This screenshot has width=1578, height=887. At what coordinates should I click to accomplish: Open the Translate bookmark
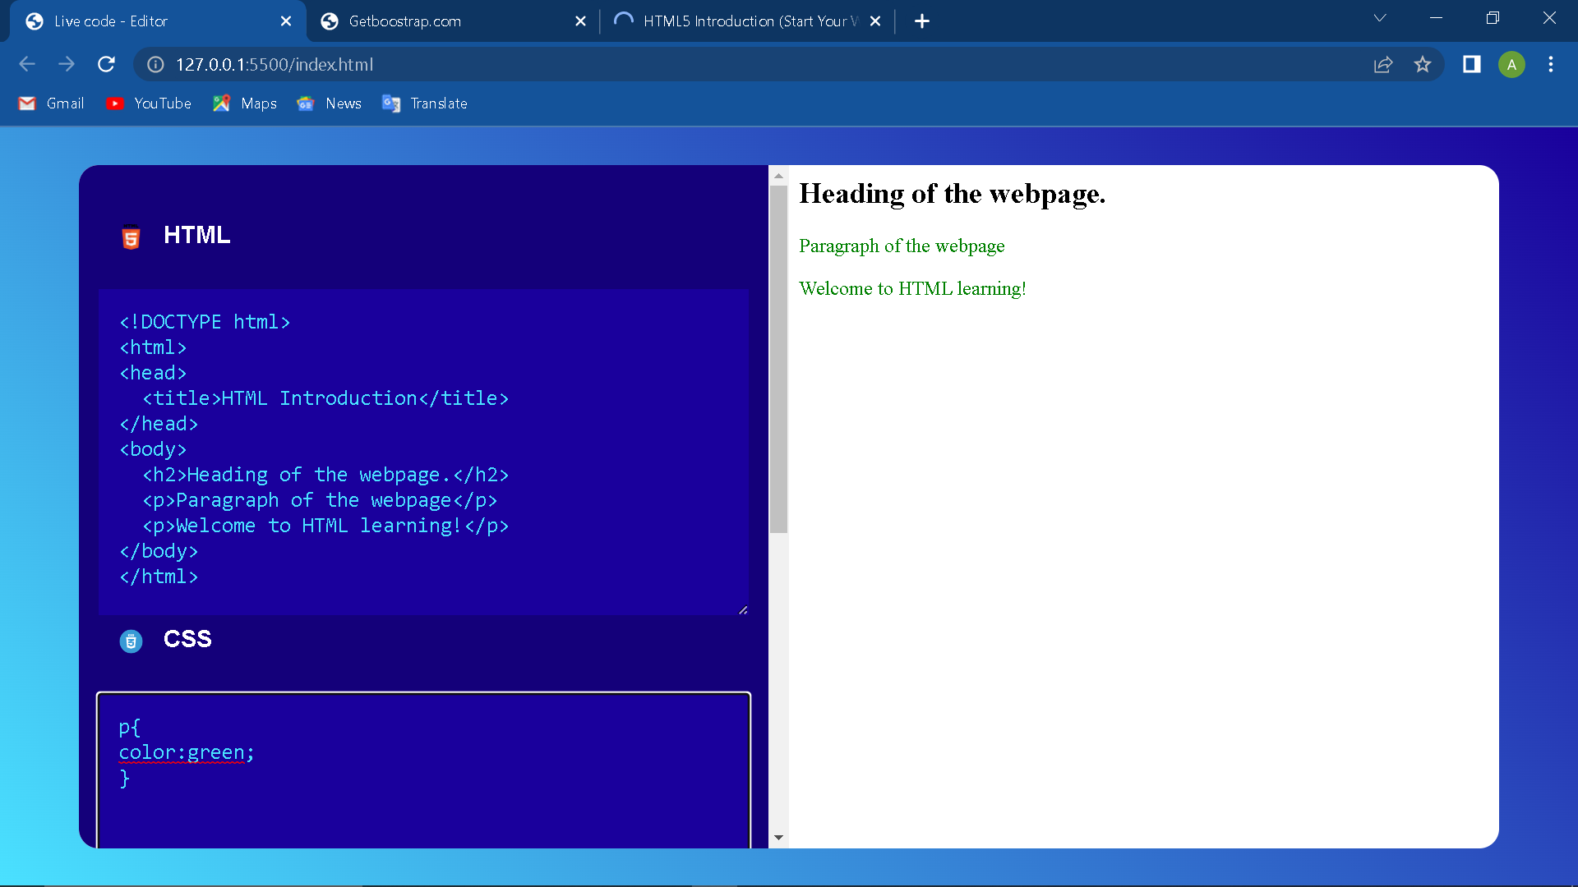coord(425,103)
